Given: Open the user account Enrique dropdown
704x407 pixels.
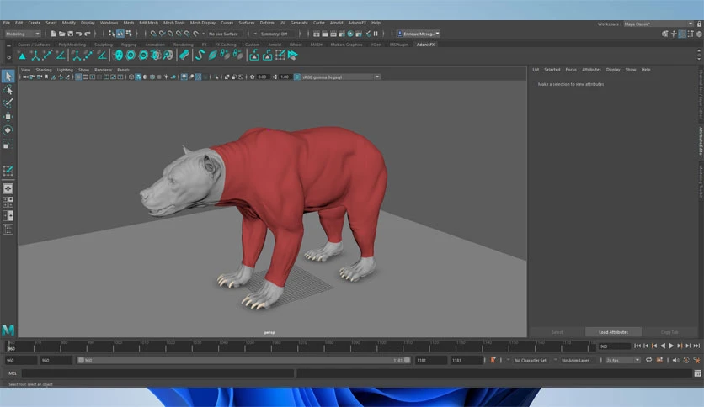Looking at the screenshot, I should pos(418,34).
